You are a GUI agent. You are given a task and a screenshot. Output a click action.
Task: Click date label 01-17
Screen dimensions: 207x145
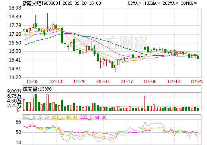(127, 81)
